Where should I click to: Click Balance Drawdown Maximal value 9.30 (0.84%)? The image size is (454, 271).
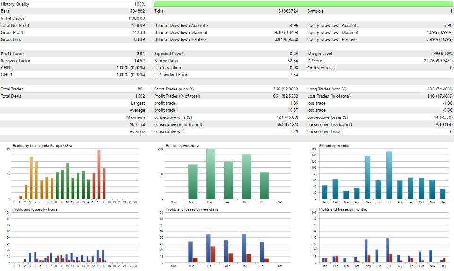point(287,33)
